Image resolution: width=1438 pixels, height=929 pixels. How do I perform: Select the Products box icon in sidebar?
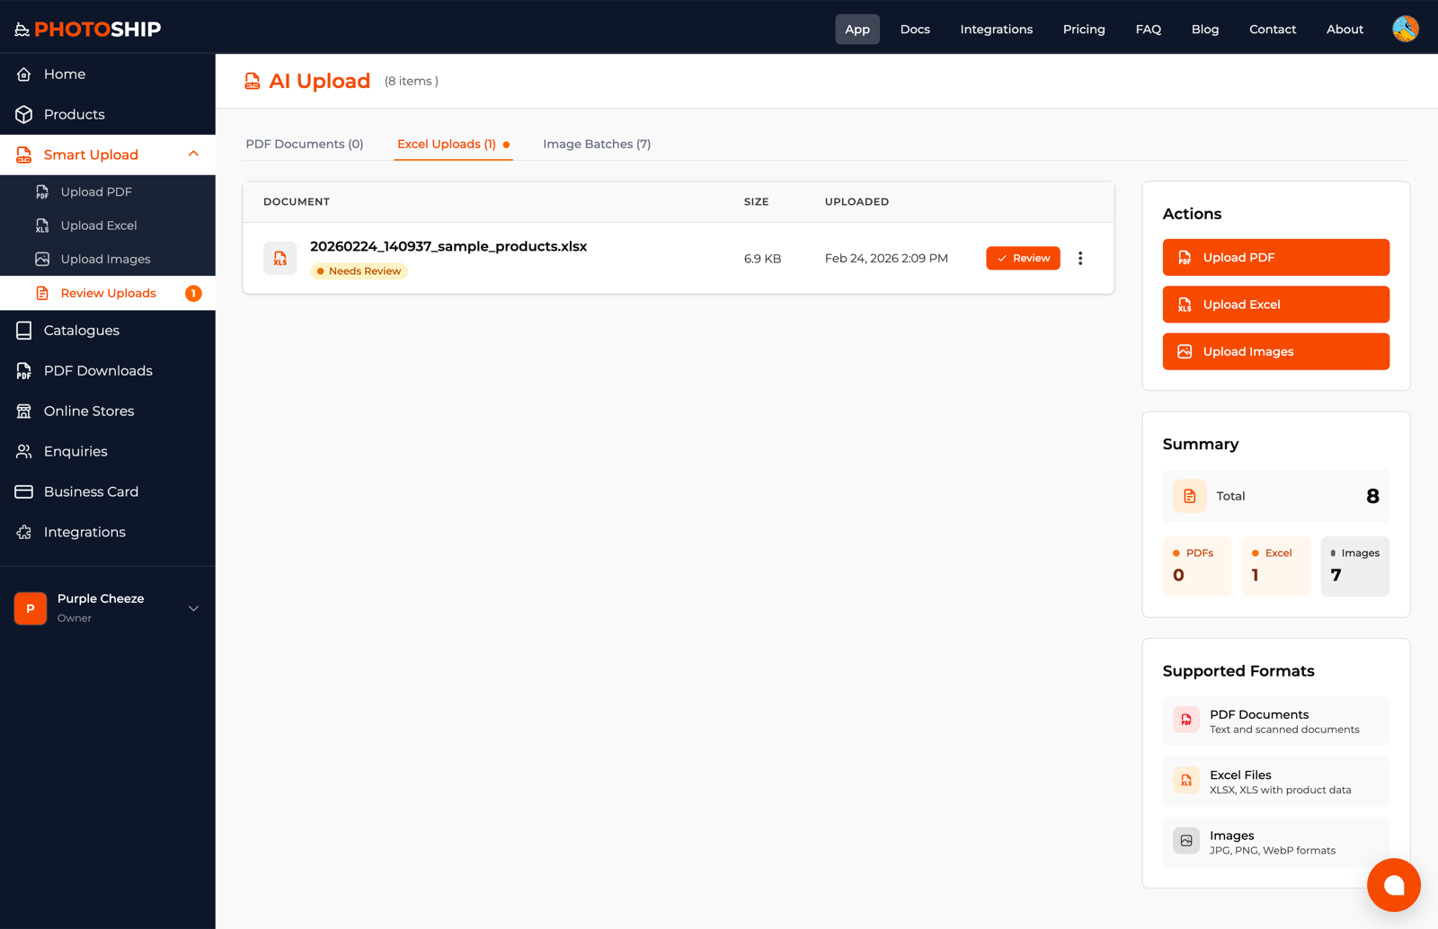point(24,114)
